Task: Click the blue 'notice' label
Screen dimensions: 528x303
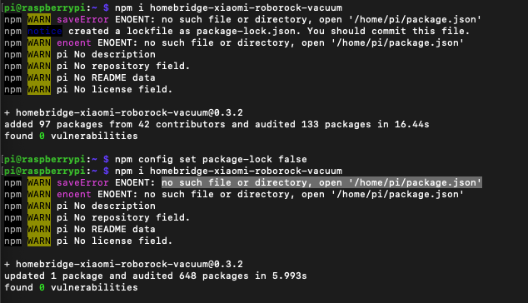Action: pos(45,32)
